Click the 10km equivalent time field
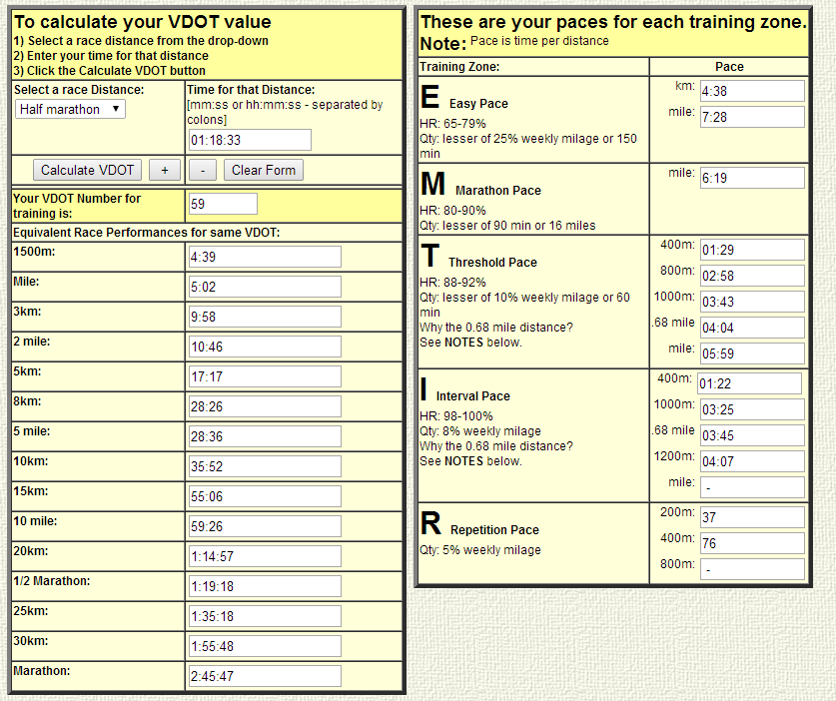This screenshot has height=701, width=836. pos(264,466)
